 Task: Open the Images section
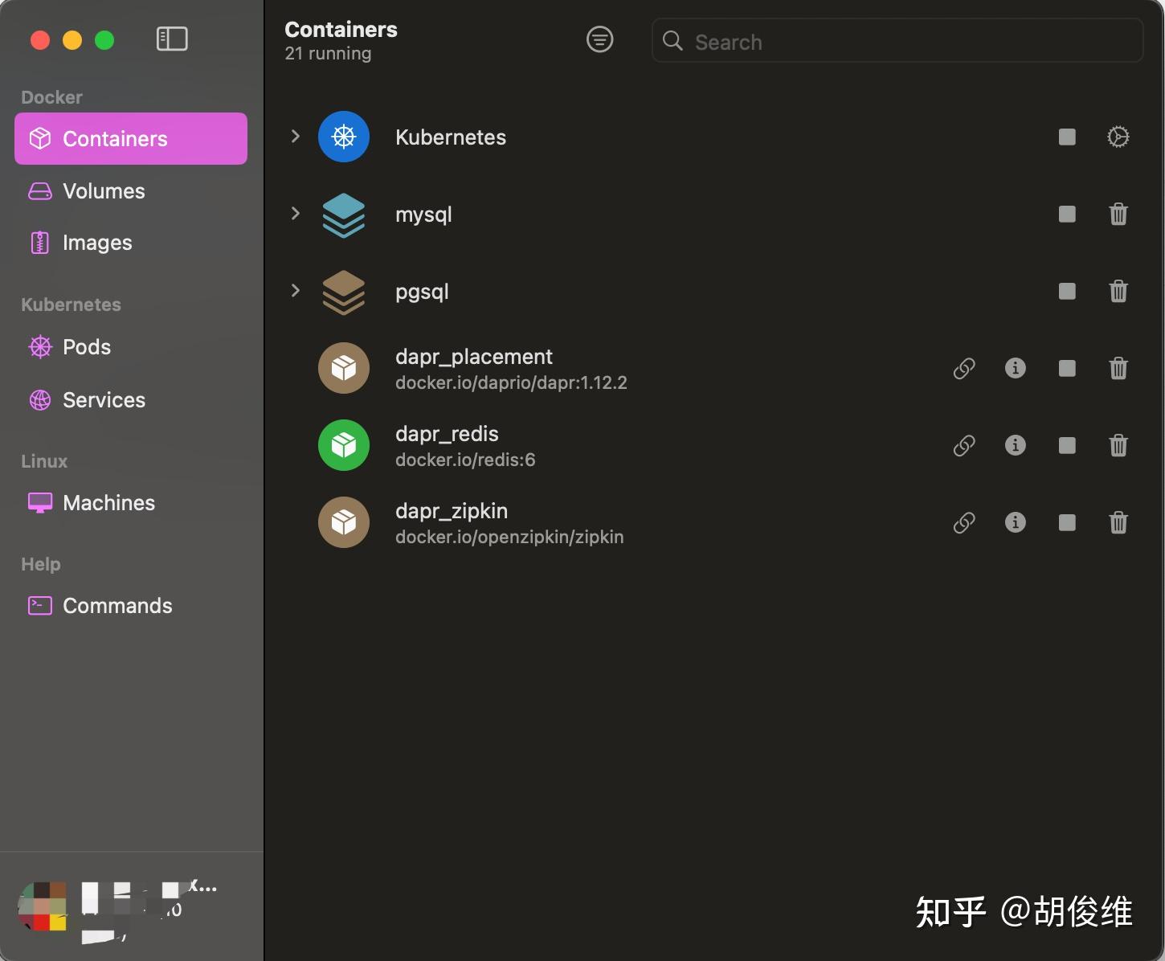[97, 242]
